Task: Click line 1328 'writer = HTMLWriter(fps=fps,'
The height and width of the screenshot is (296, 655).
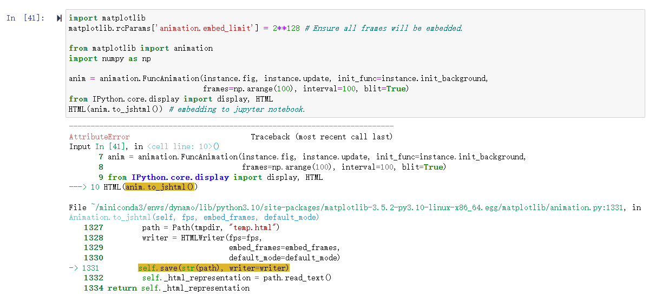Action: (173, 238)
